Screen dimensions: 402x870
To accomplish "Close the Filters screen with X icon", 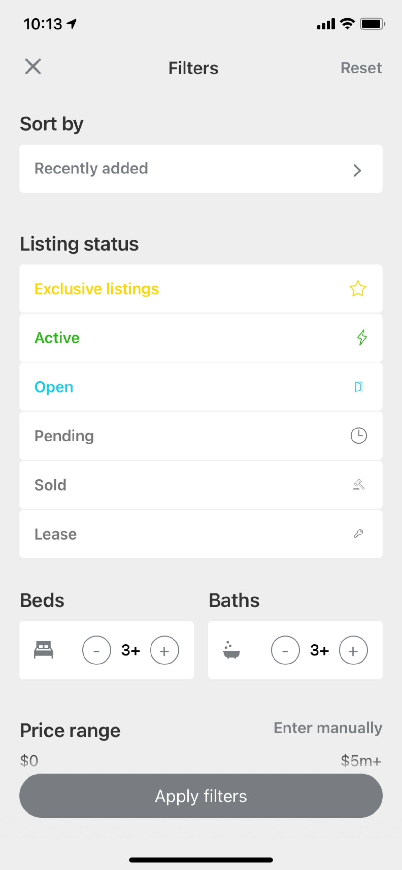I will (33, 66).
